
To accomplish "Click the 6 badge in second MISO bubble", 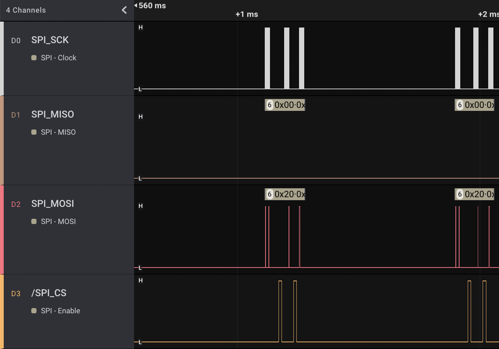I will tap(460, 105).
